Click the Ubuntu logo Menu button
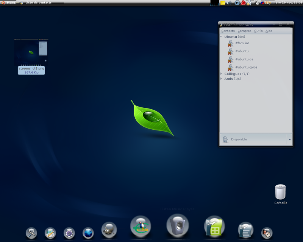Screen dimensions: 303x242 click(x=8, y=3)
